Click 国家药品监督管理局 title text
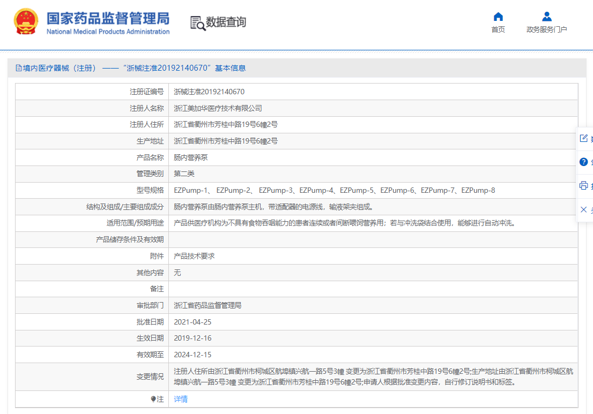This screenshot has width=593, height=414. (x=108, y=18)
